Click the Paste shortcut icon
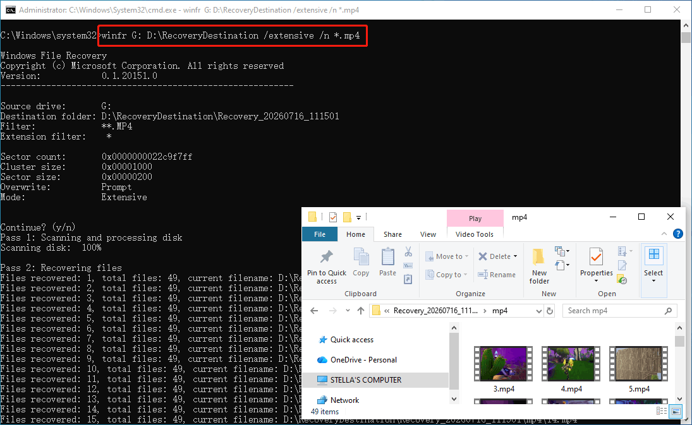This screenshot has width=692, height=425. click(x=408, y=278)
